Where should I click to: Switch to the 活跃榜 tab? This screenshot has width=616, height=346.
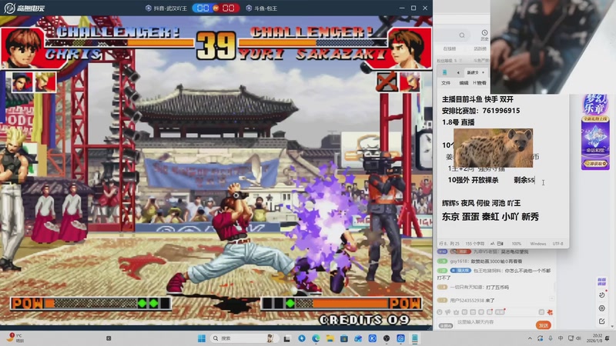point(480,48)
